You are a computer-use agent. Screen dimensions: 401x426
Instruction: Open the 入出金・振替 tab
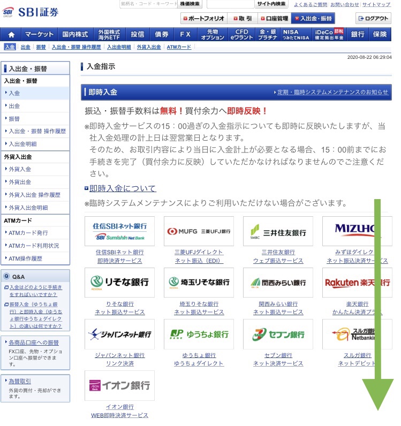pyautogui.click(x=313, y=19)
